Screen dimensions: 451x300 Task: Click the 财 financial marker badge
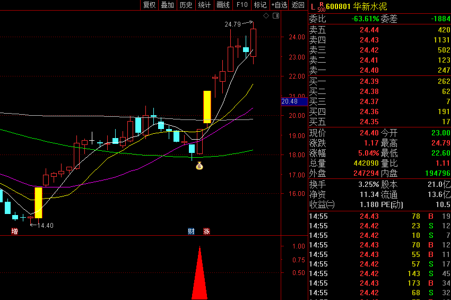tap(191, 231)
